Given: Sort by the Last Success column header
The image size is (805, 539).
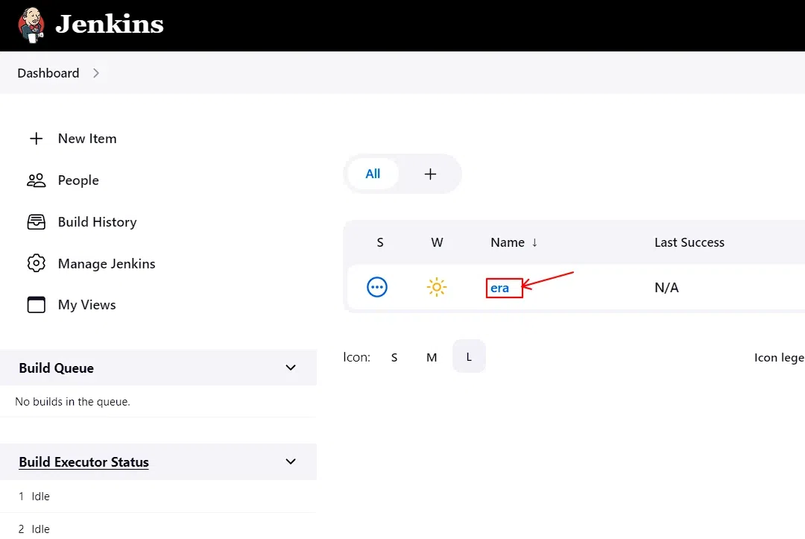Looking at the screenshot, I should (x=689, y=242).
